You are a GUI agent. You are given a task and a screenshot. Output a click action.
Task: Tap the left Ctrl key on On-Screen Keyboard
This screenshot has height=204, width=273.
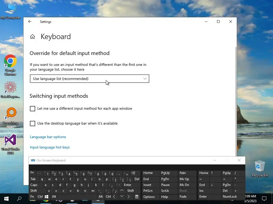pos(40,197)
